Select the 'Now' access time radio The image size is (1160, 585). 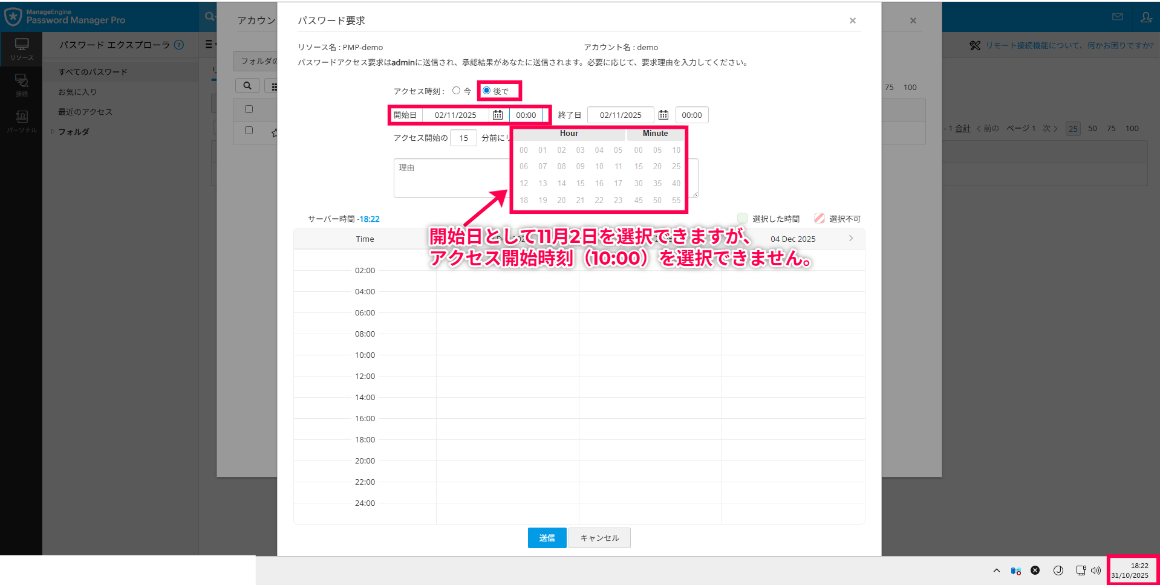(x=457, y=91)
